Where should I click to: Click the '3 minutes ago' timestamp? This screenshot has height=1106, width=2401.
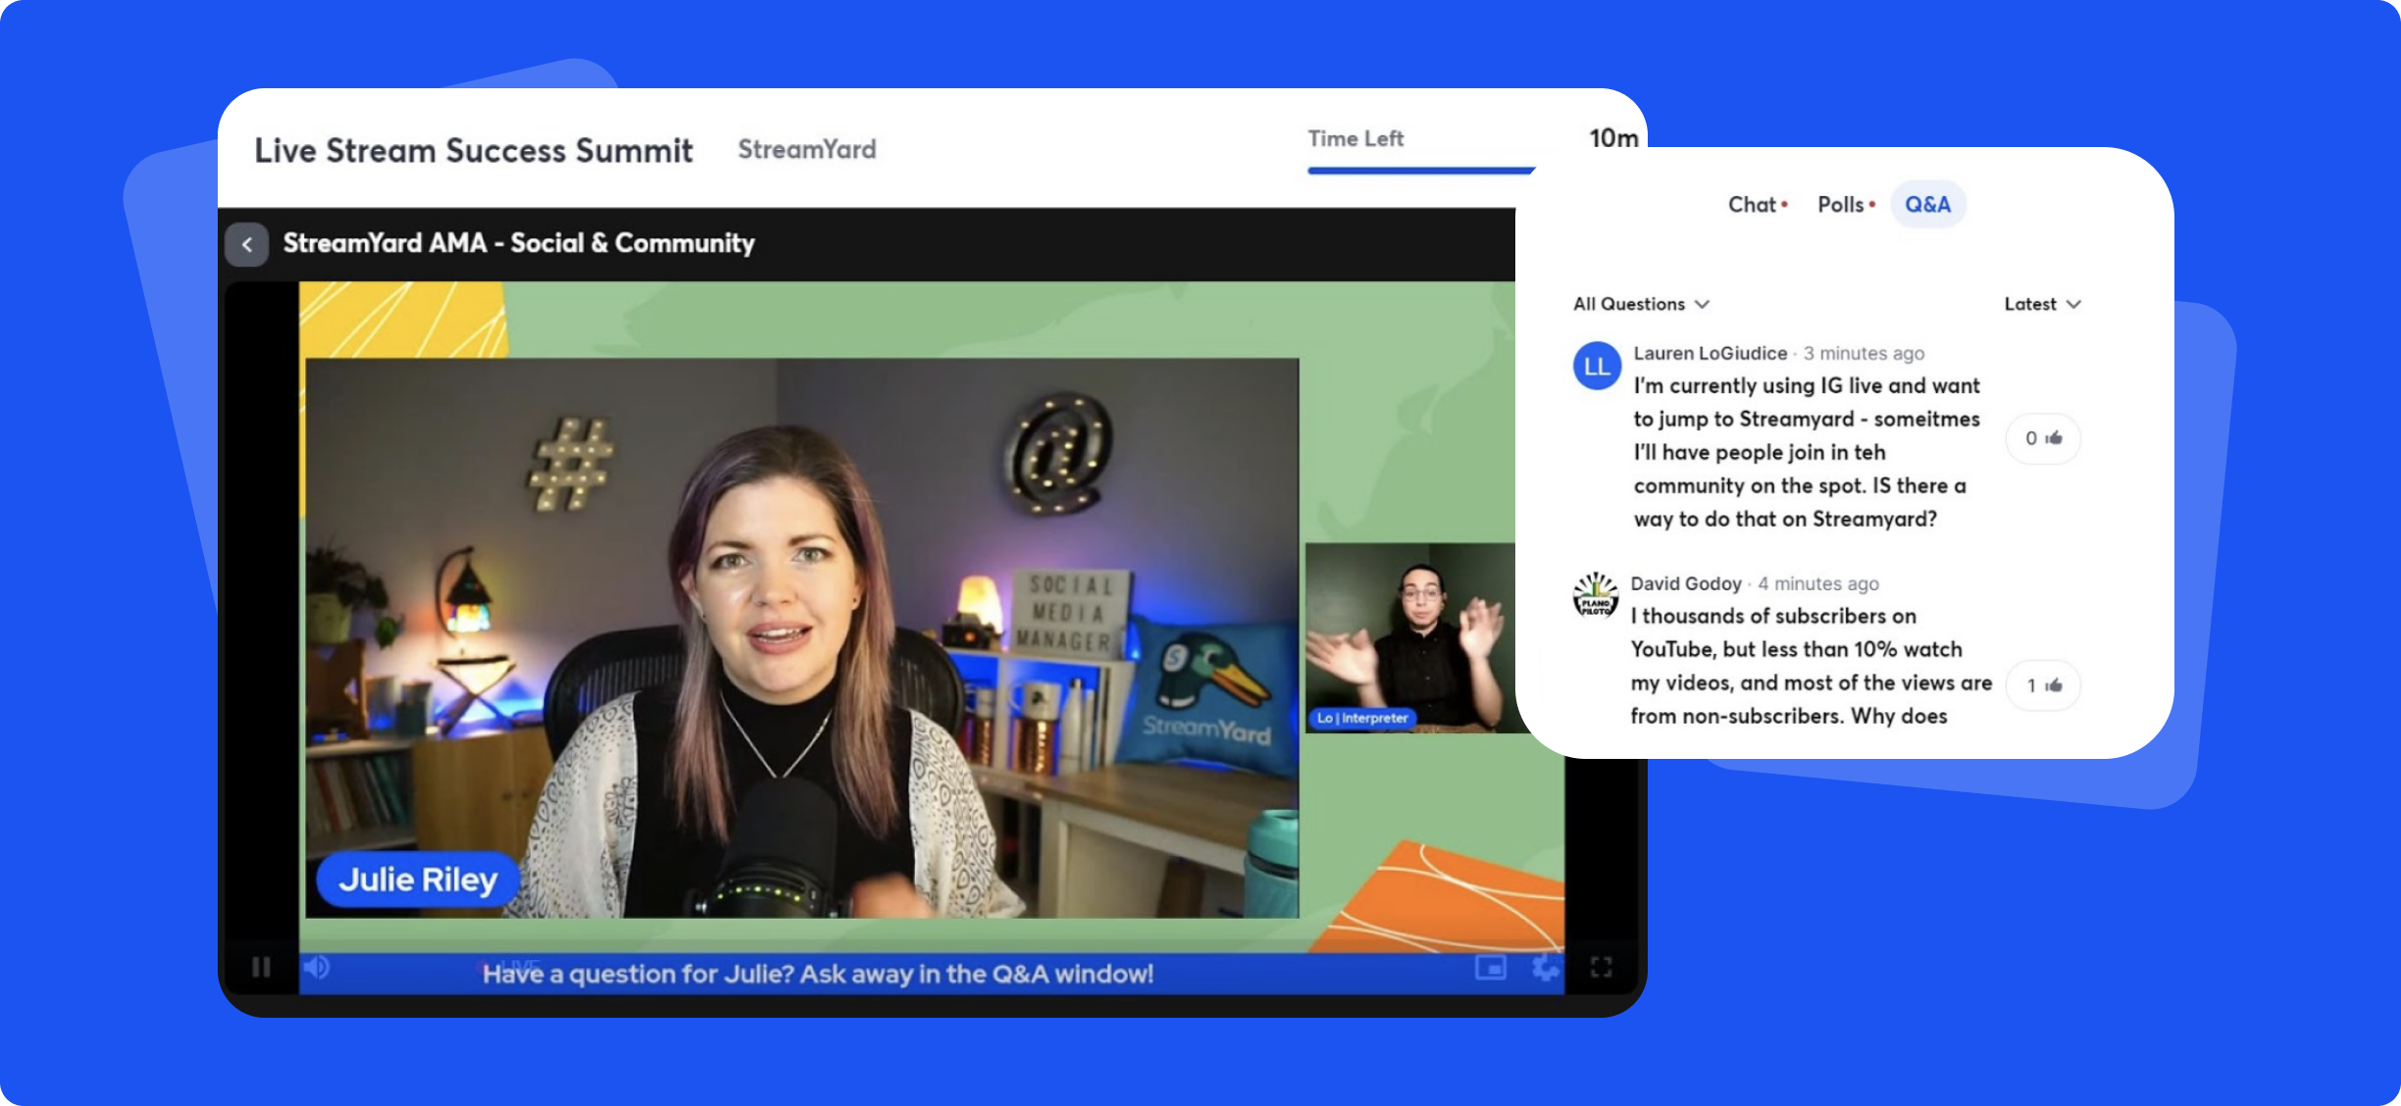pyautogui.click(x=1864, y=353)
